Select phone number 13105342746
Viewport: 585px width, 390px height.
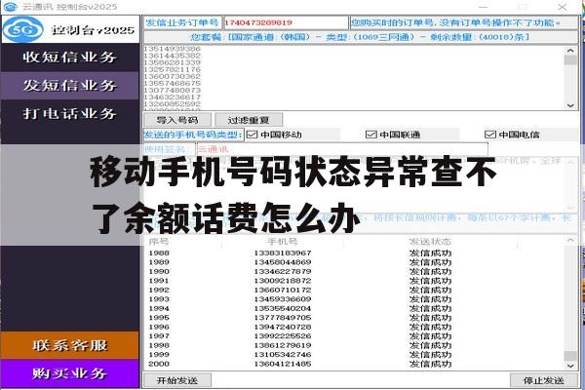tap(283, 355)
